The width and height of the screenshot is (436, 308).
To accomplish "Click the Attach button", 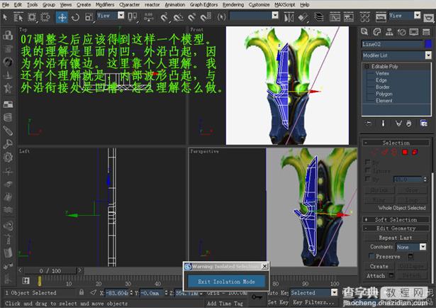I will point(375,275).
